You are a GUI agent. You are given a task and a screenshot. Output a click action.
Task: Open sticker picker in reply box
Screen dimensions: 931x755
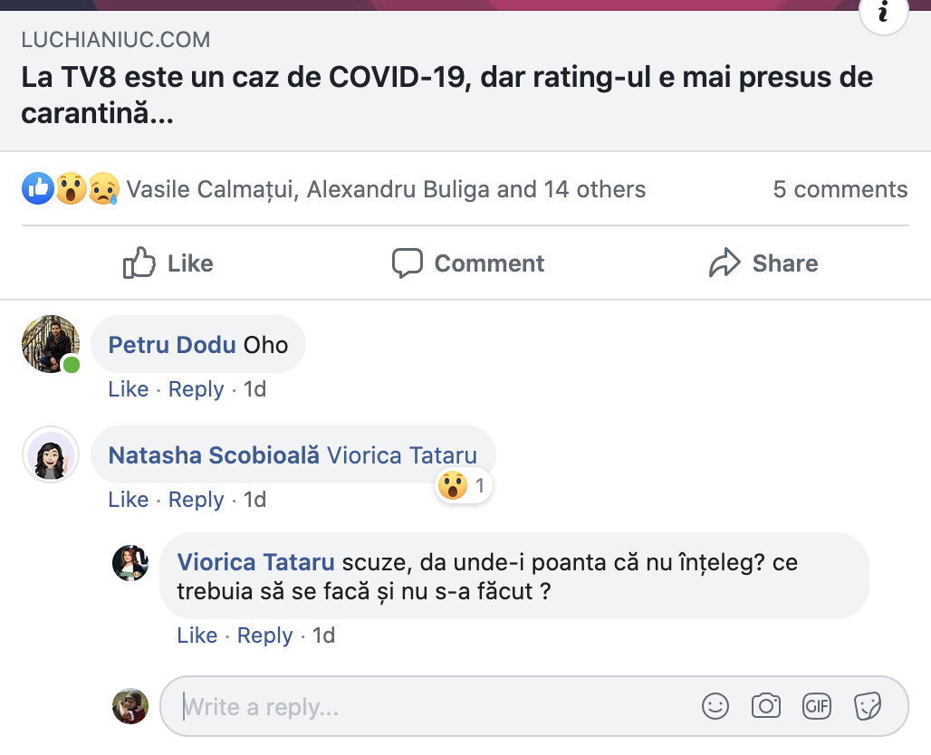pyautogui.click(x=868, y=706)
